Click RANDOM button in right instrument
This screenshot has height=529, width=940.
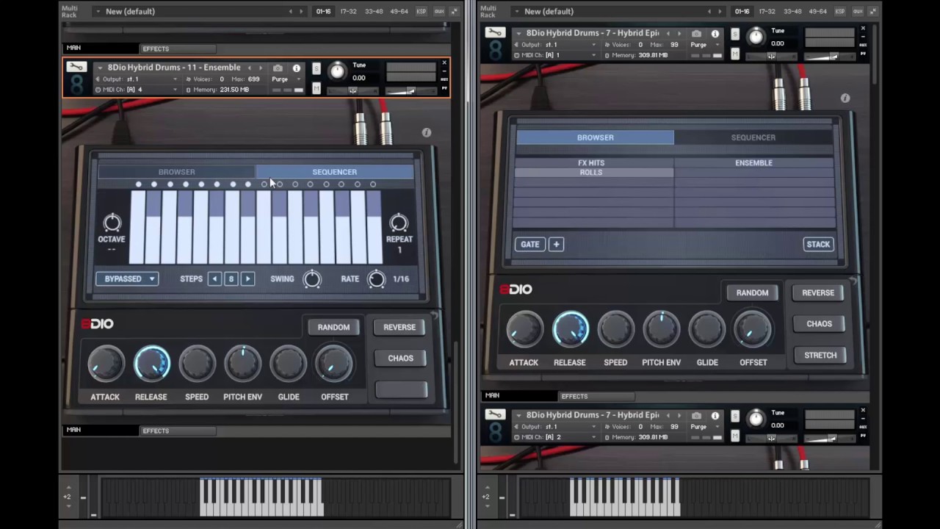click(752, 293)
